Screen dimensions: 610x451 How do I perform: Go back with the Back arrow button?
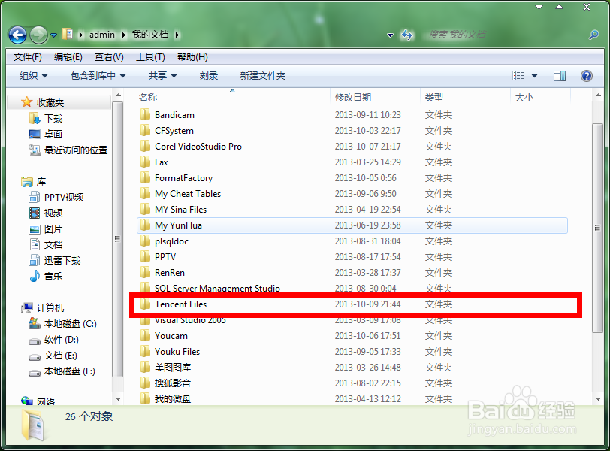click(x=17, y=35)
